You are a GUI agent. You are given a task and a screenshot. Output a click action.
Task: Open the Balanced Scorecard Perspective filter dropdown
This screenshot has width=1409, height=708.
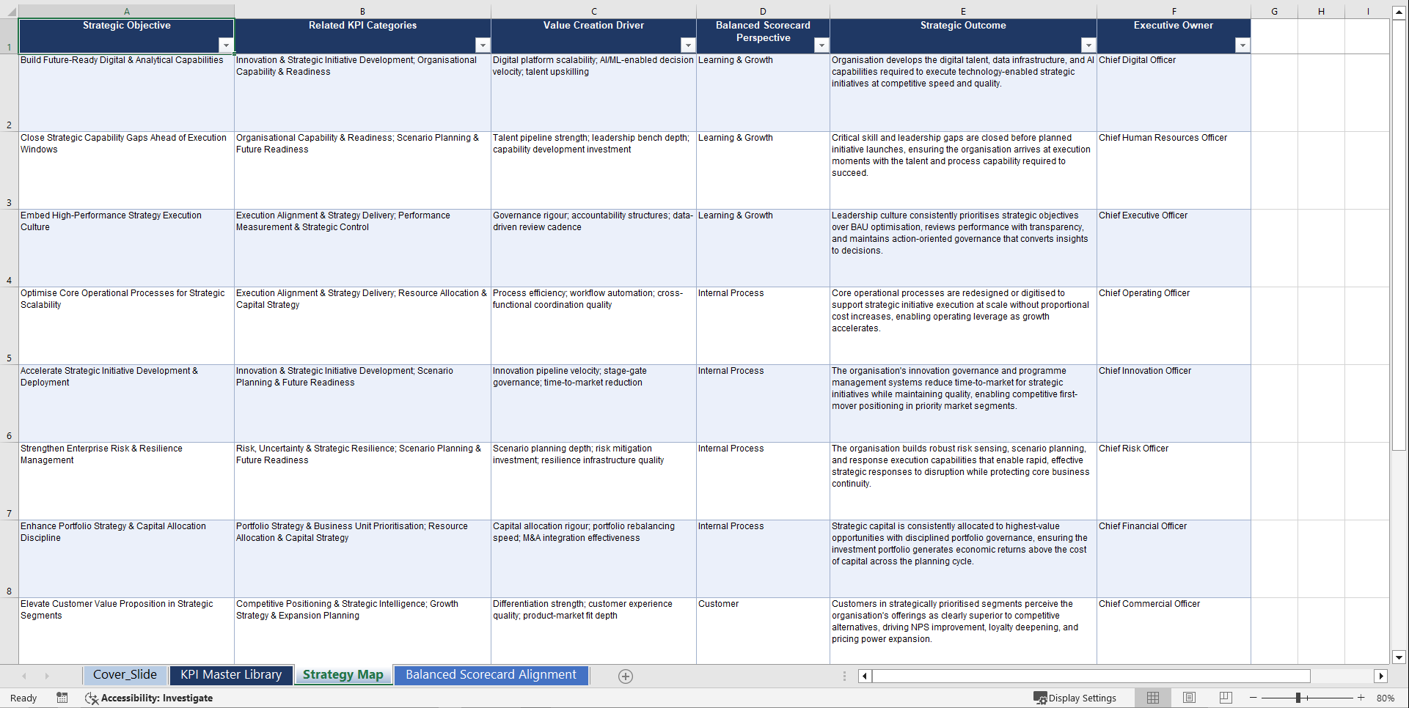point(821,45)
